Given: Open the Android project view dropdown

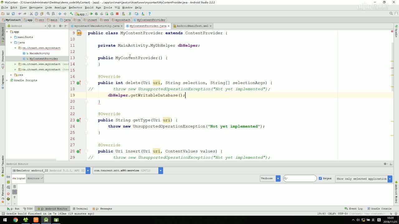Looking at the screenshot, I should 27,26.
